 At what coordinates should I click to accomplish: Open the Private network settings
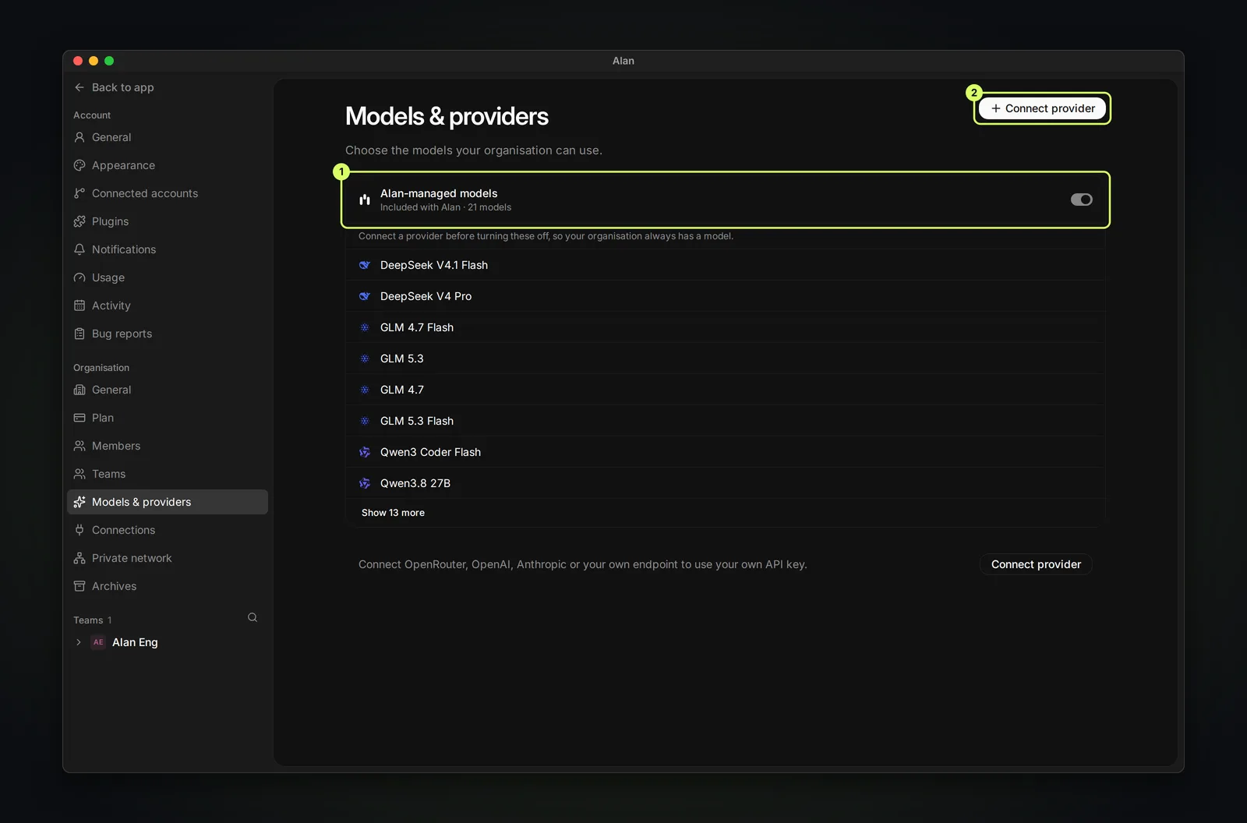pos(168,558)
